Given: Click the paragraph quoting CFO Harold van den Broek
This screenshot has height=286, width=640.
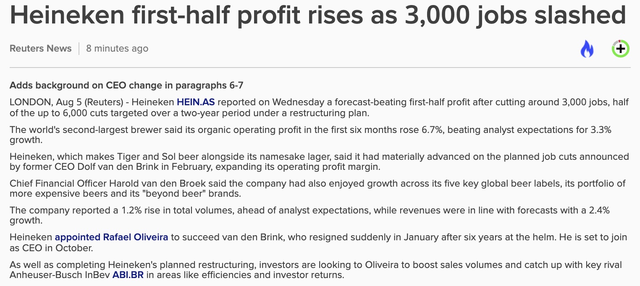Looking at the screenshot, I should (x=317, y=189).
